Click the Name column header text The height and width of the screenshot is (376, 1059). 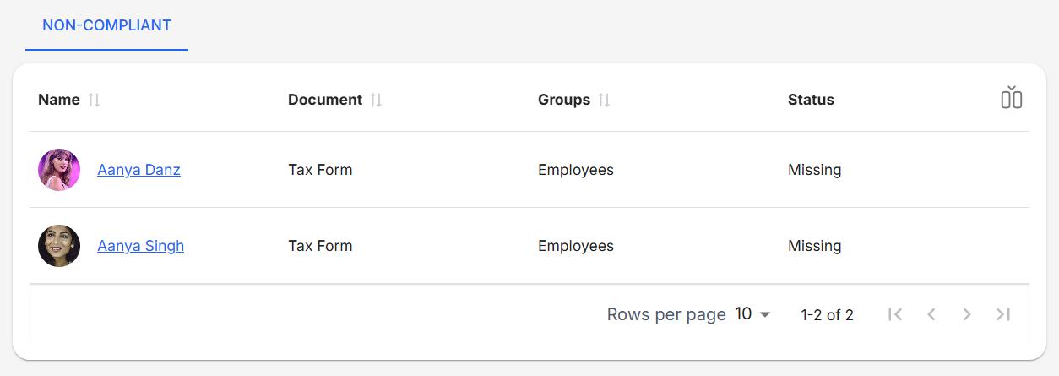tap(59, 100)
